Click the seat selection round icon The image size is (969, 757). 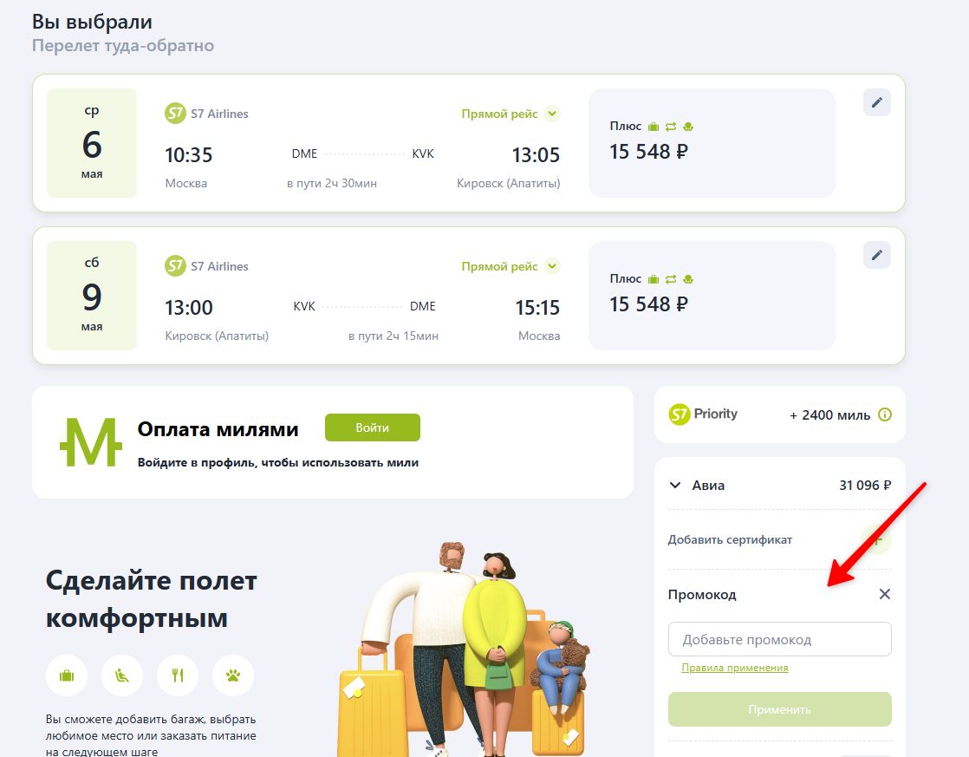[122, 675]
